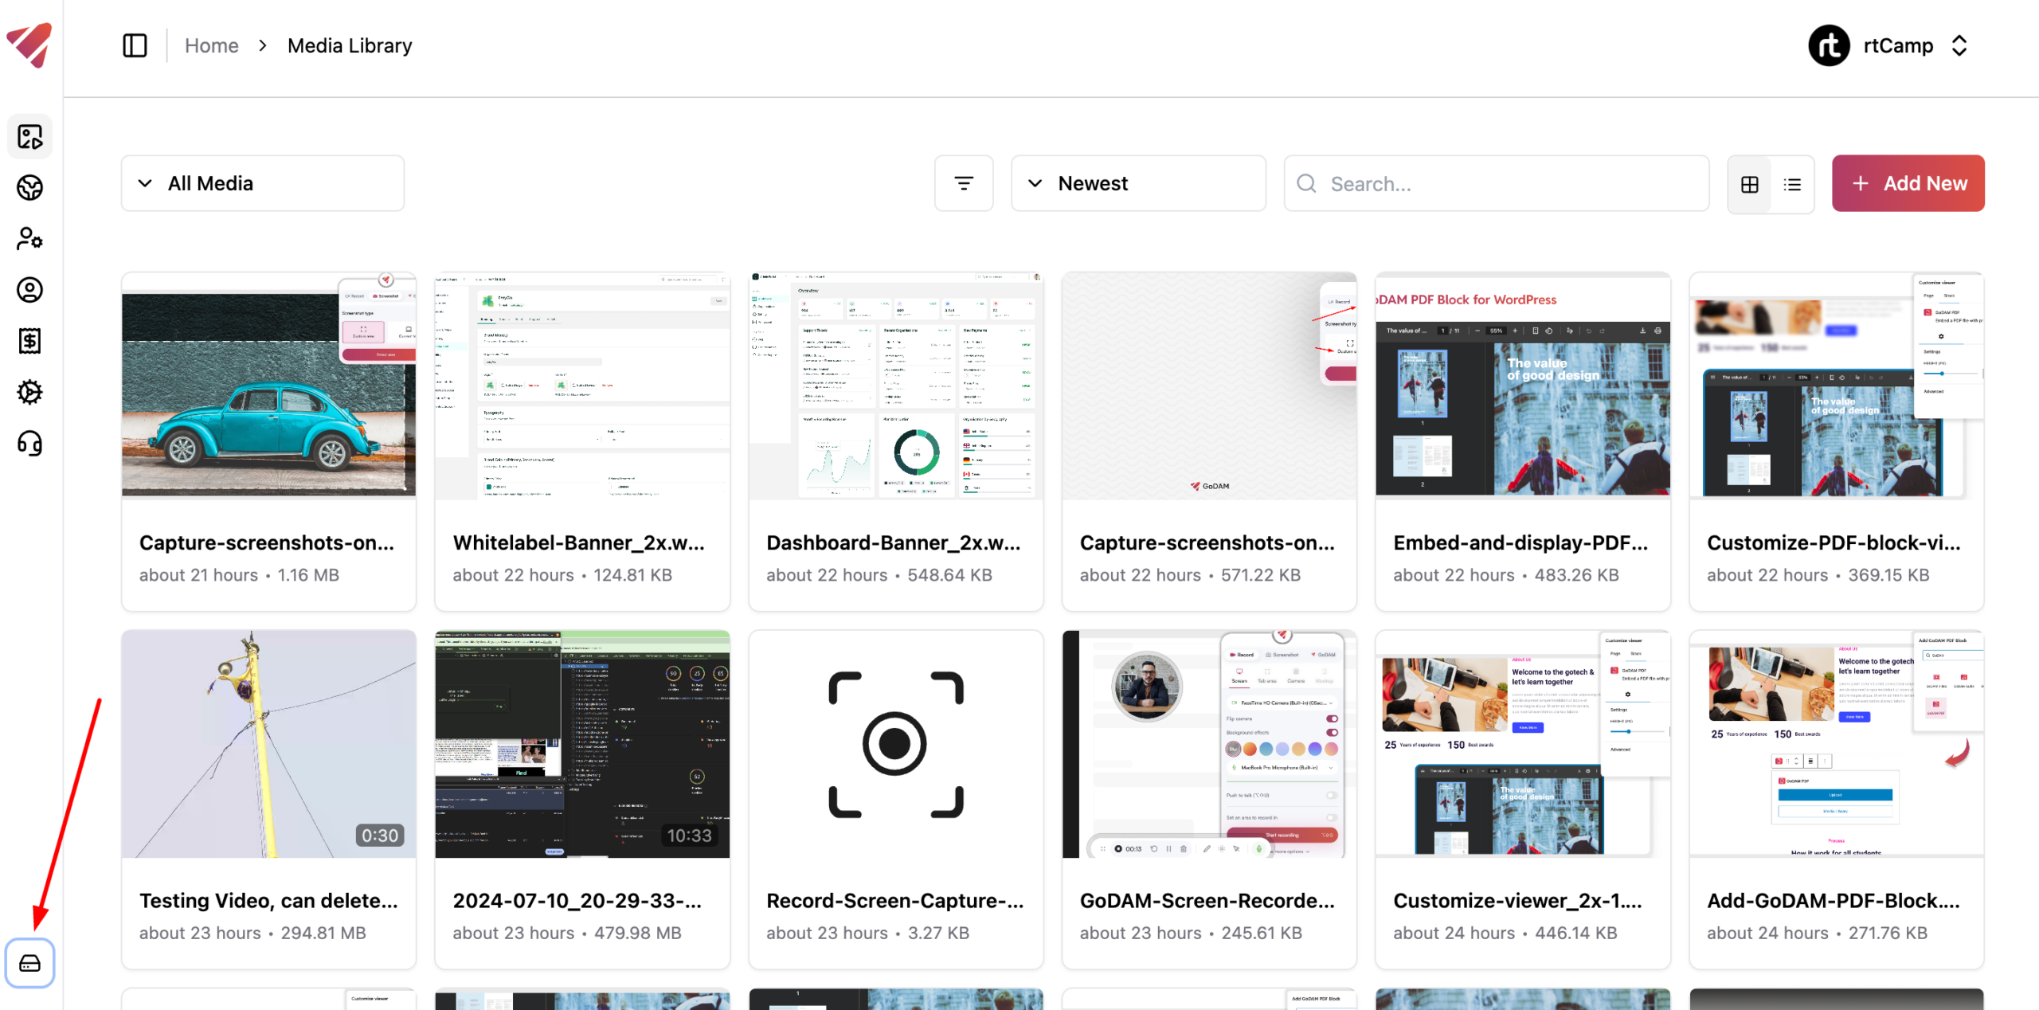Screen dimensions: 2039x1010
Task: Click the Add New button
Action: coord(1908,183)
